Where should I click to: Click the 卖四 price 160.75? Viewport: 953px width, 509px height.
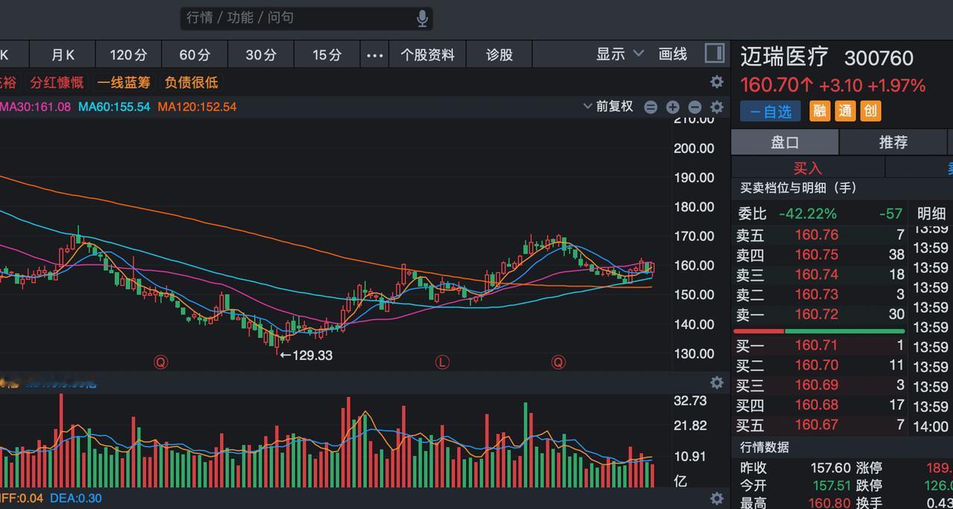tap(817, 254)
